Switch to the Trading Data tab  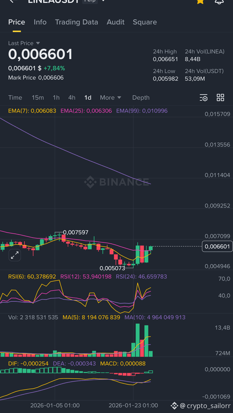click(x=77, y=22)
